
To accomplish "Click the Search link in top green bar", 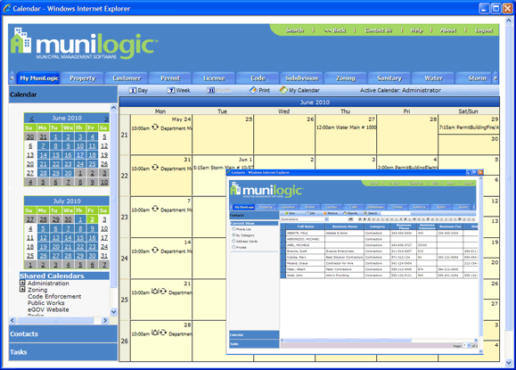I will [x=294, y=30].
